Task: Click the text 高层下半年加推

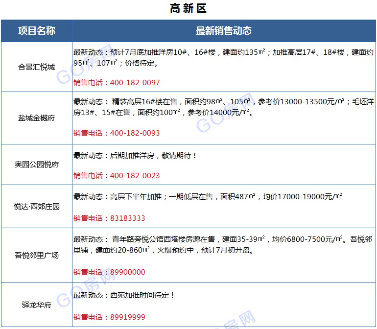Action: click(136, 197)
